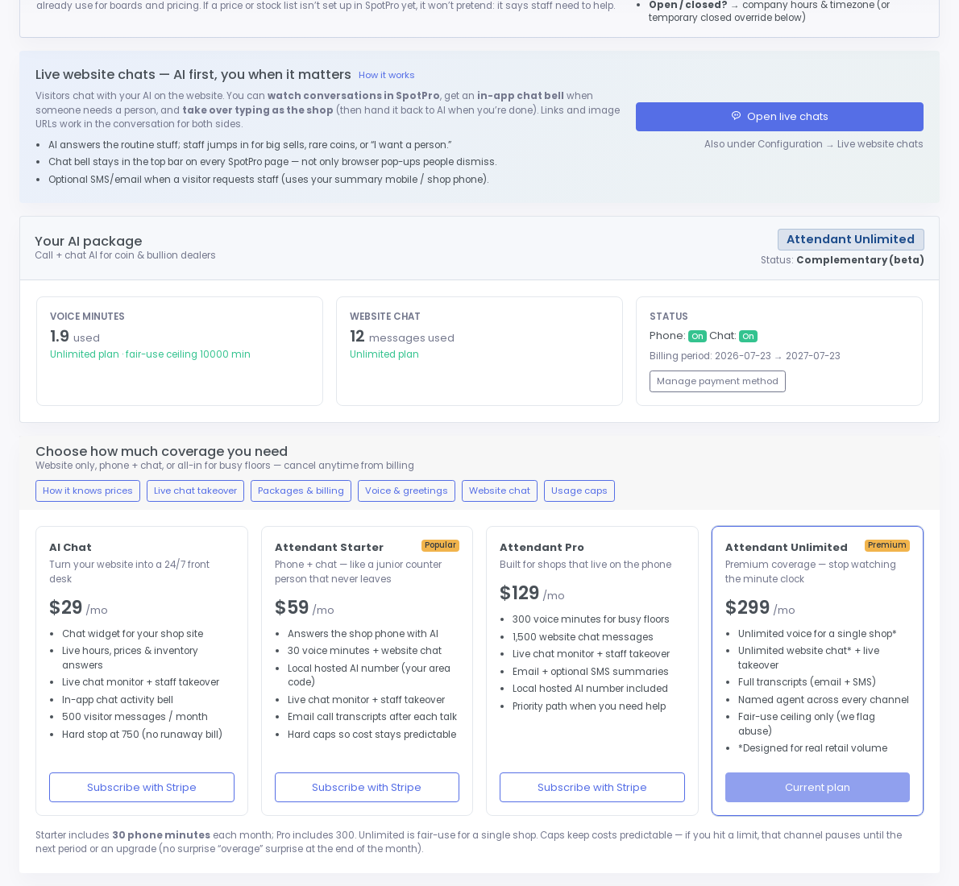Click '1.9 used' voice minutes value
The height and width of the screenshot is (886, 959).
75,337
